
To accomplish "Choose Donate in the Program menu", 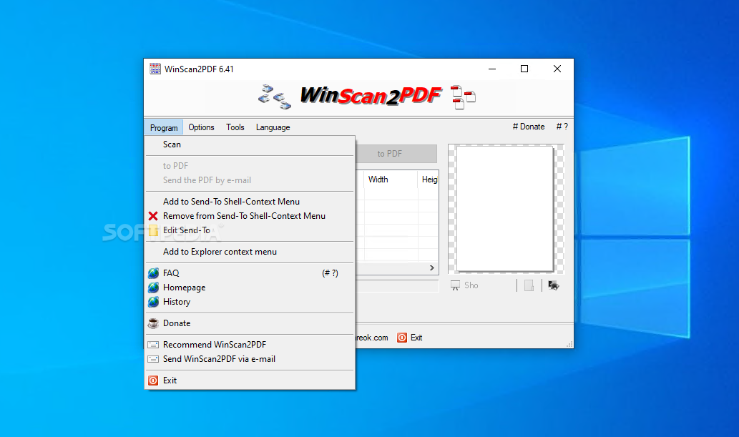I will (x=250, y=323).
